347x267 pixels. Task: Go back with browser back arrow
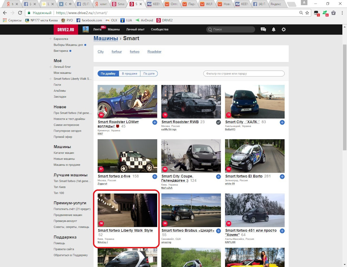click(5, 13)
